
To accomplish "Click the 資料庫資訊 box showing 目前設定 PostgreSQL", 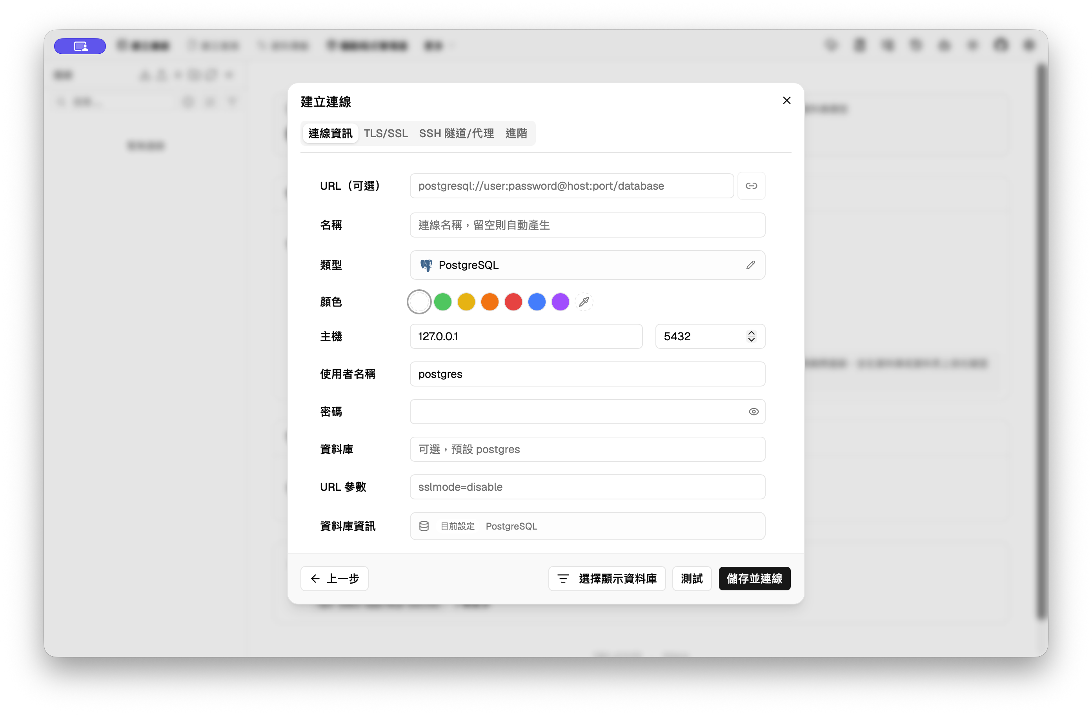I will pyautogui.click(x=587, y=526).
